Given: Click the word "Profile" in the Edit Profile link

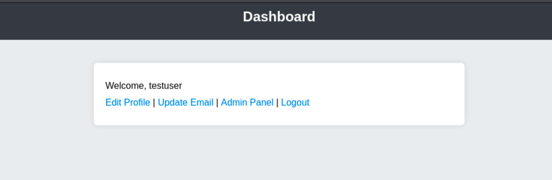Looking at the screenshot, I should [x=137, y=102].
